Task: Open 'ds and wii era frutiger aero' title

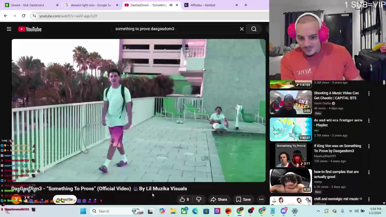Action: coord(338,123)
